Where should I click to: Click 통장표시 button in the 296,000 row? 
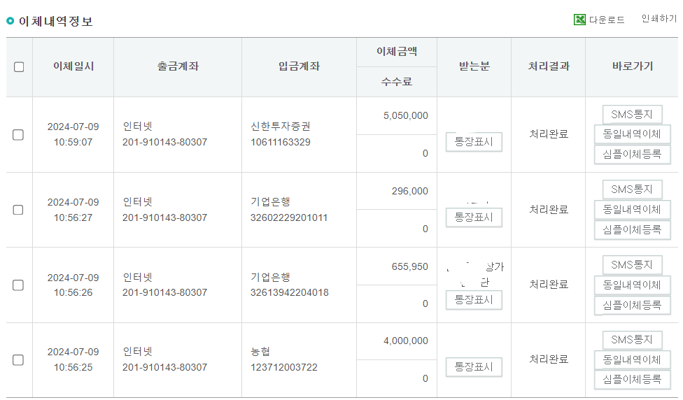pyautogui.click(x=474, y=217)
